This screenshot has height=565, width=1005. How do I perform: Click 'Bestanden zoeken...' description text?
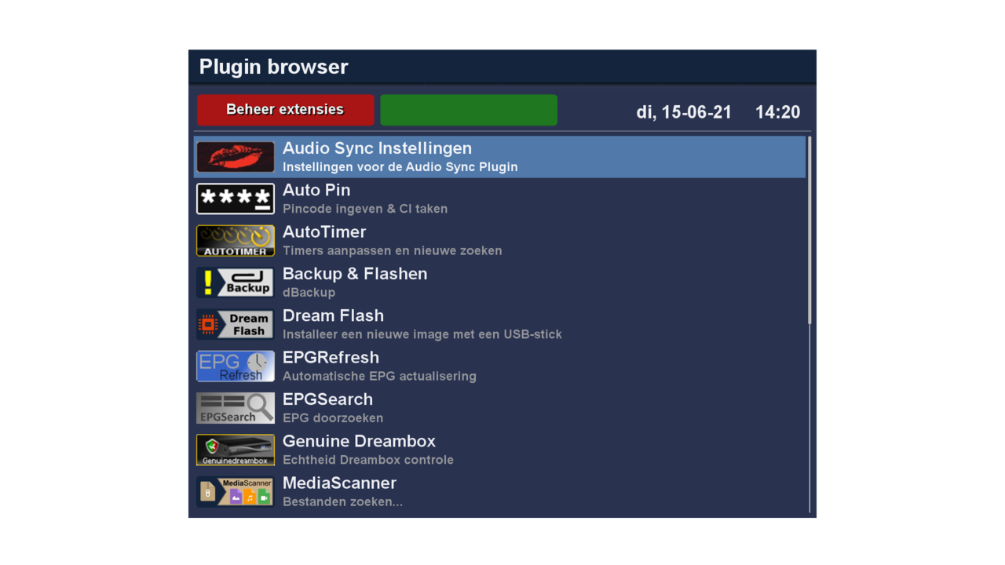point(342,502)
